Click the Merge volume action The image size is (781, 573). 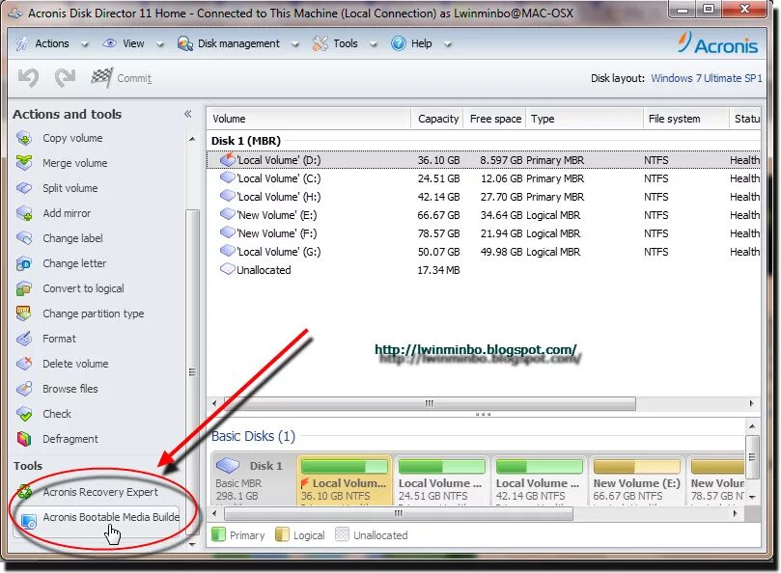click(x=74, y=163)
